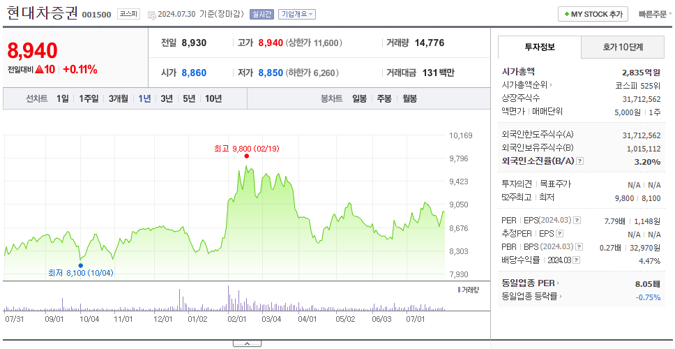Image resolution: width=675 pixels, height=349 pixels.
Task: Open help icon next to PER EPS(2024.03)
Action: (577, 221)
